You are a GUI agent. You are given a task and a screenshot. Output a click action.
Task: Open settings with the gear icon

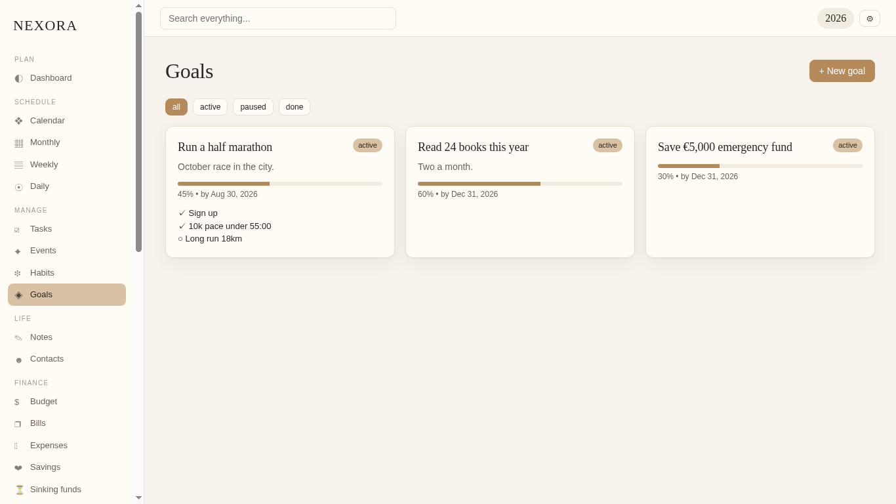point(870,18)
